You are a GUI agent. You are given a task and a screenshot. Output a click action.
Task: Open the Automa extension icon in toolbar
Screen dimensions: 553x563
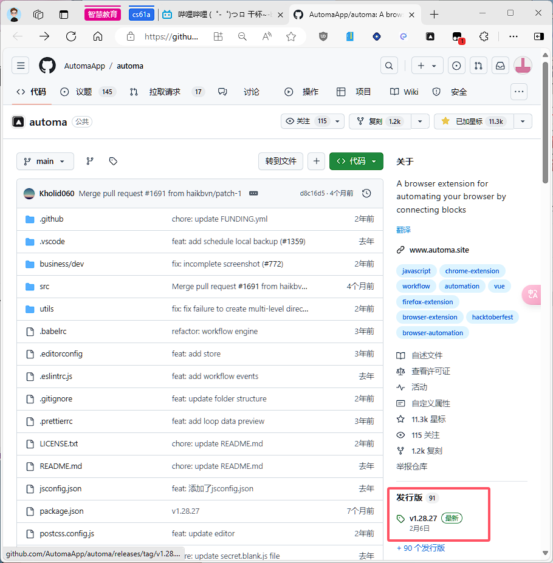pos(430,36)
